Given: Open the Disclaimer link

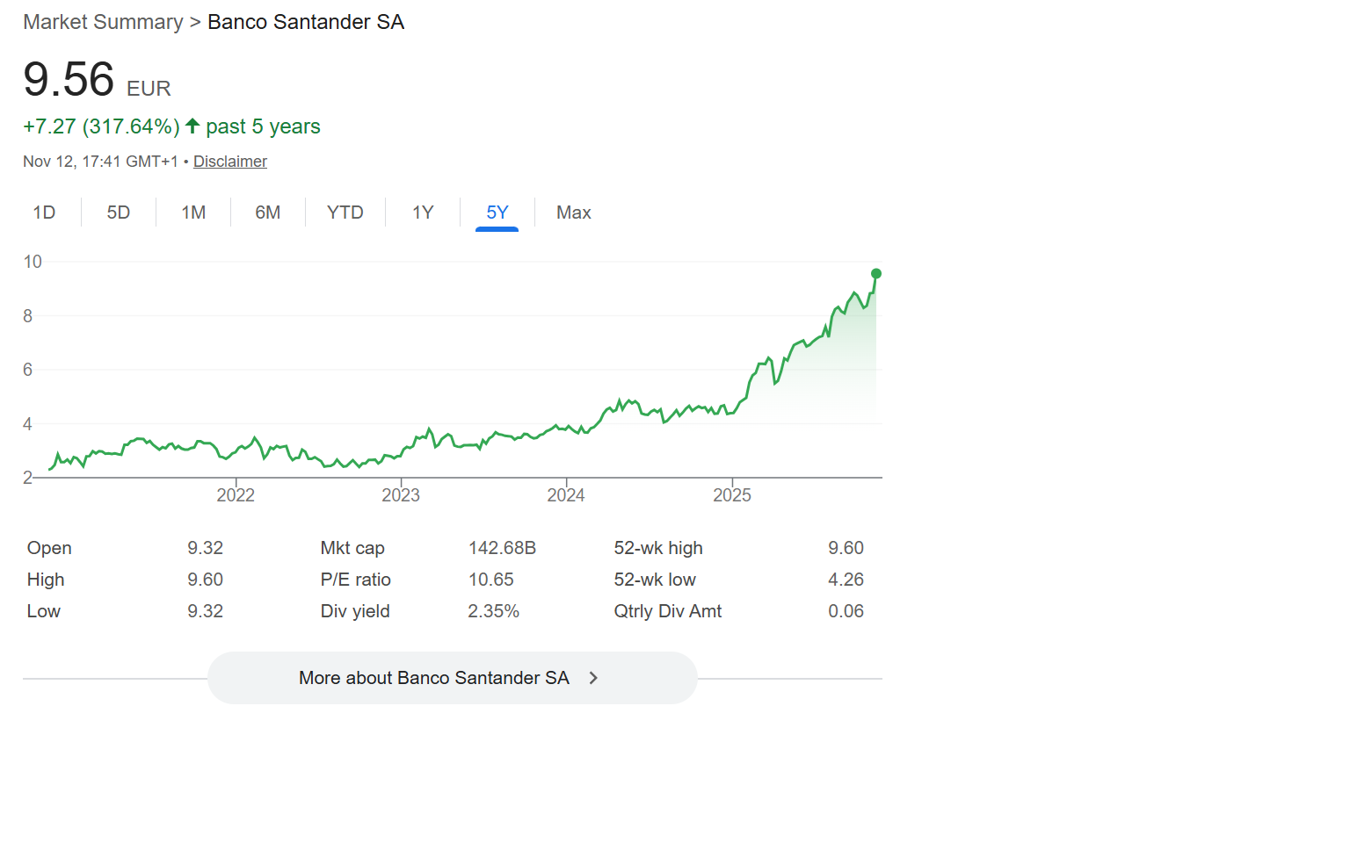Looking at the screenshot, I should pyautogui.click(x=230, y=162).
